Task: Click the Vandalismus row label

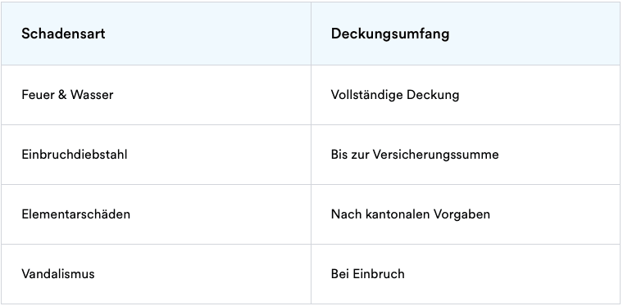Action: (x=58, y=274)
